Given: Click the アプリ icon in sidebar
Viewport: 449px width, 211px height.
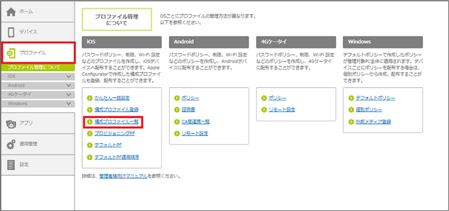Looking at the screenshot, I should click(x=12, y=123).
